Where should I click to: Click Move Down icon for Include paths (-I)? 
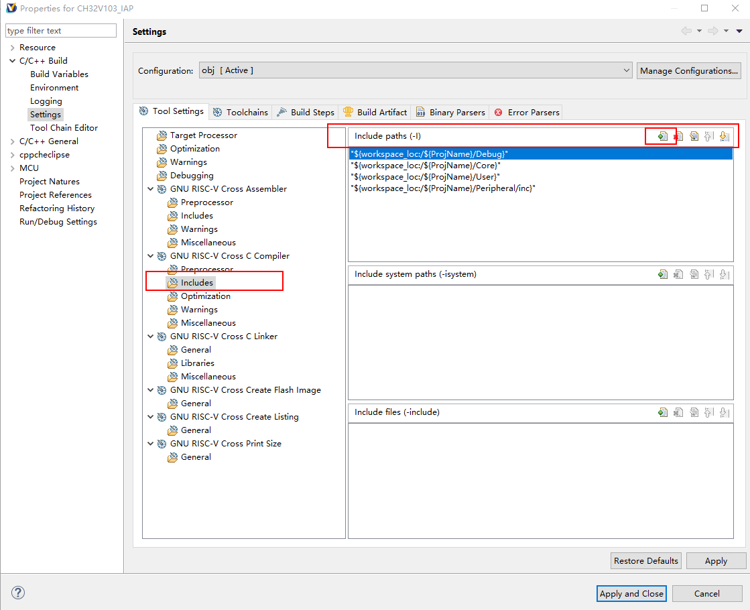click(724, 136)
